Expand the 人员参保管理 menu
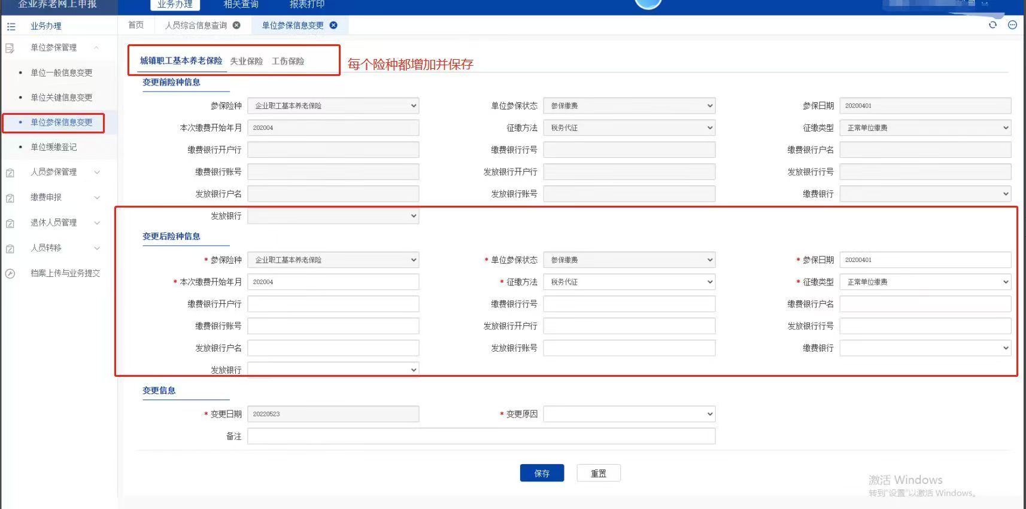Image resolution: width=1026 pixels, height=509 pixels. tap(97, 172)
